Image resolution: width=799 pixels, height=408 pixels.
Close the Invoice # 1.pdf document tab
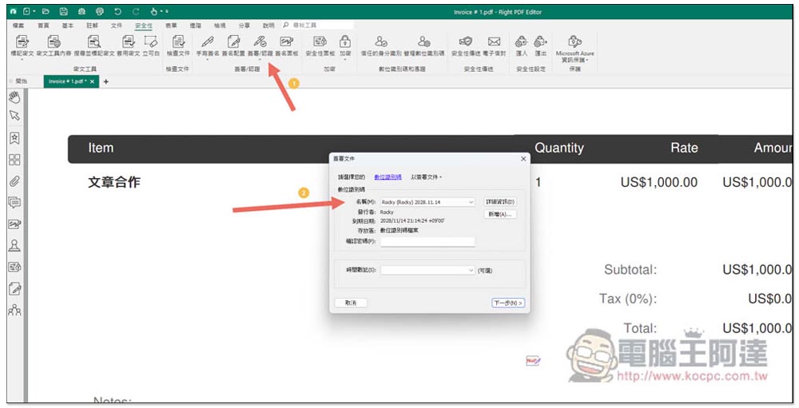point(92,81)
